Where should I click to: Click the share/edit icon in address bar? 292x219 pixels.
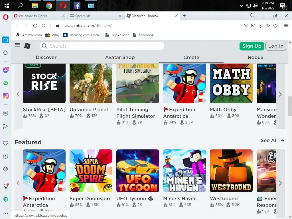click(246, 26)
